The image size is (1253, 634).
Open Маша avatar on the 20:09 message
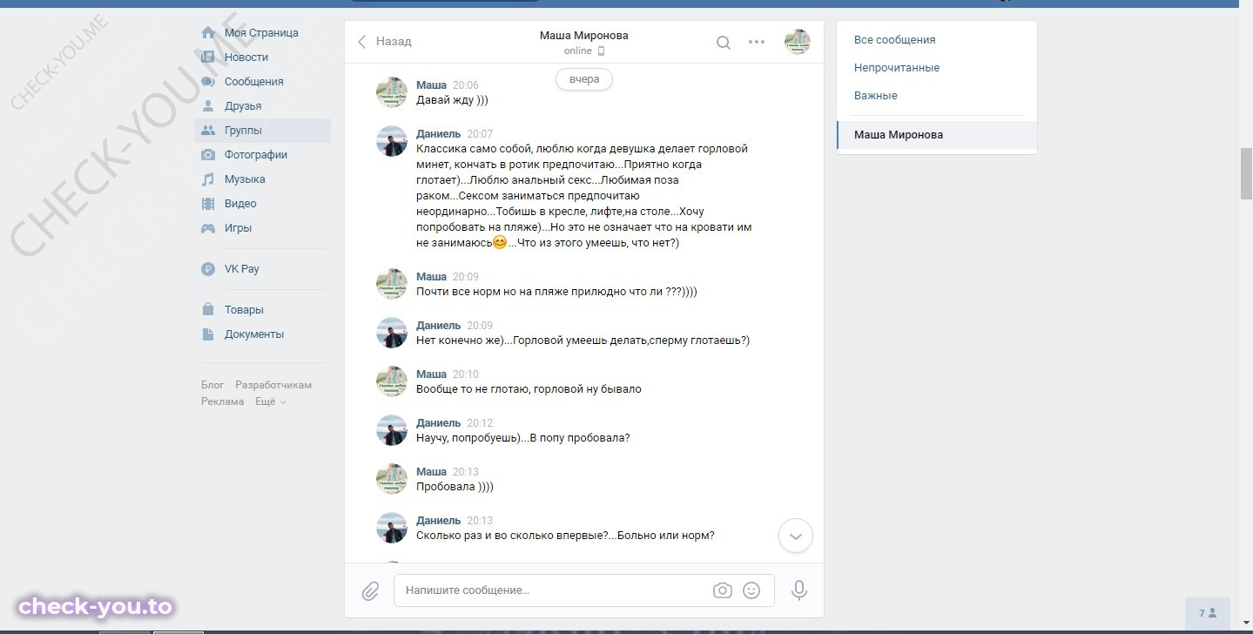tap(392, 284)
